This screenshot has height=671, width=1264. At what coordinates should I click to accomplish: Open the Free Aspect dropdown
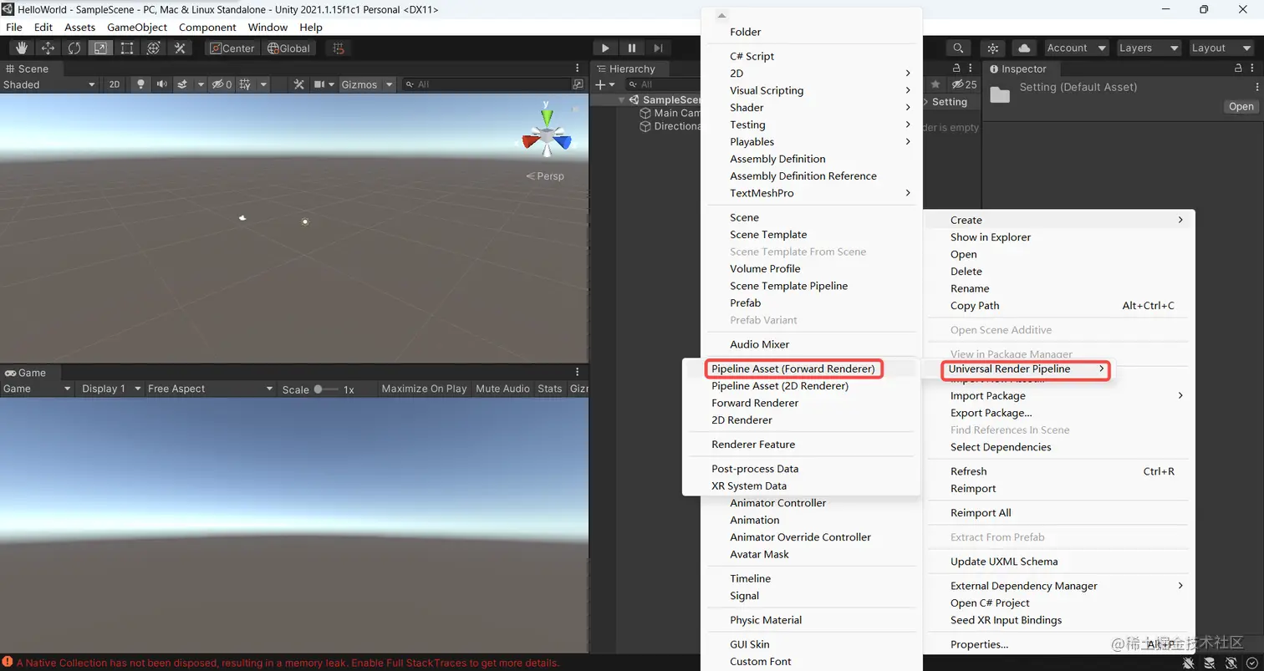pos(211,389)
